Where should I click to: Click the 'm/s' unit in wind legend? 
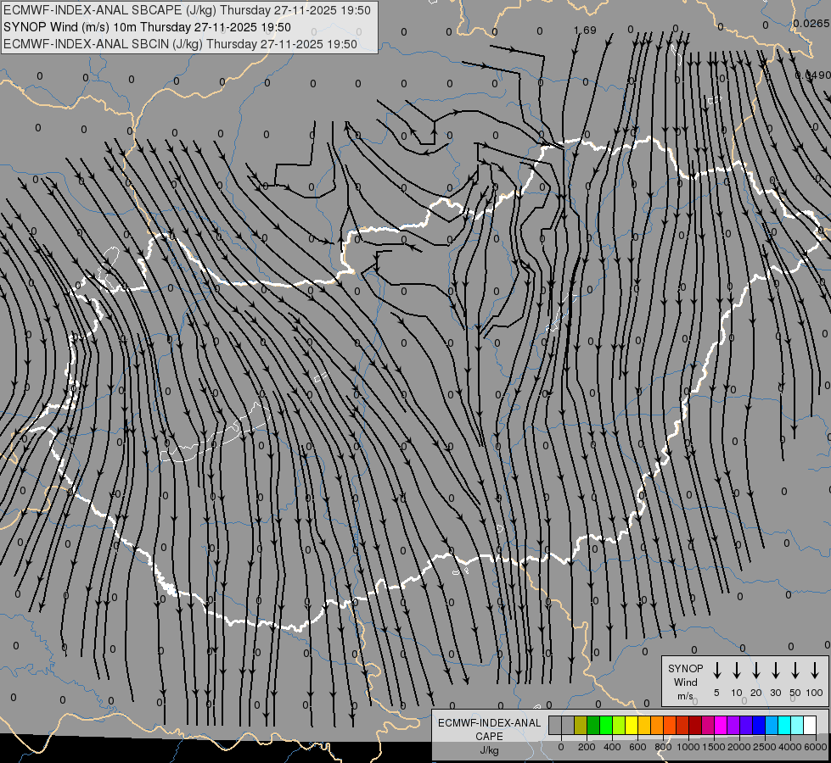685,696
